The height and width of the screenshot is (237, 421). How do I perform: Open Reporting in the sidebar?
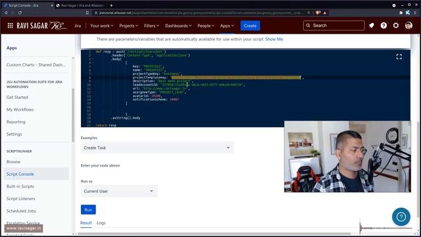(16, 122)
